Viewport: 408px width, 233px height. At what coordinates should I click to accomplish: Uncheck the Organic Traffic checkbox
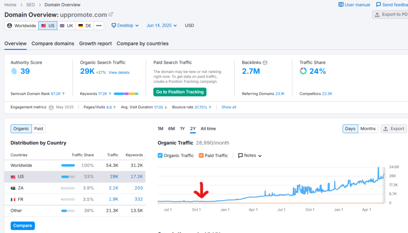160,155
